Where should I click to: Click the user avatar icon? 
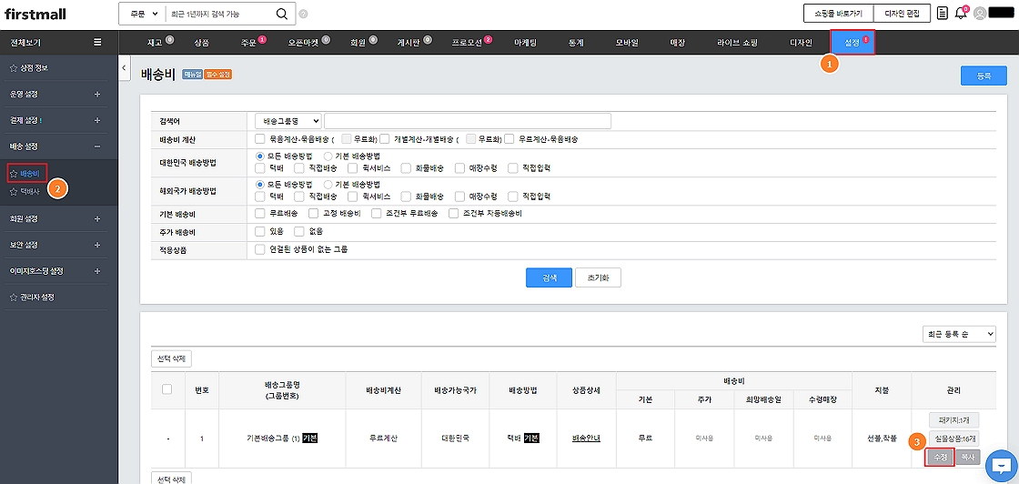[x=980, y=13]
